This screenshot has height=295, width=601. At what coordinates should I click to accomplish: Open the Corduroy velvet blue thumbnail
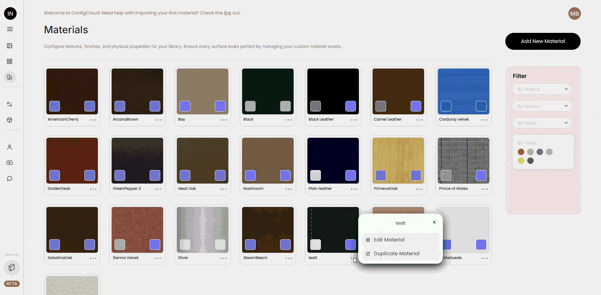pos(464,91)
